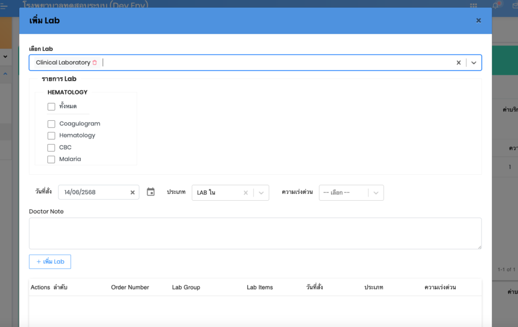Expand the เลือก Lab dropdown arrow
518x327 pixels.
(474, 63)
